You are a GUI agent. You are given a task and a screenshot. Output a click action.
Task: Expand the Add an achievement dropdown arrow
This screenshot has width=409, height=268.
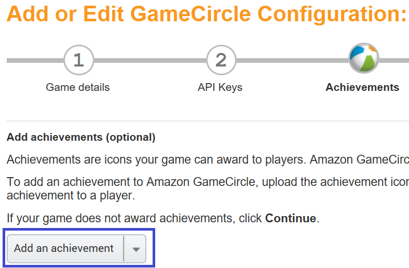click(136, 249)
